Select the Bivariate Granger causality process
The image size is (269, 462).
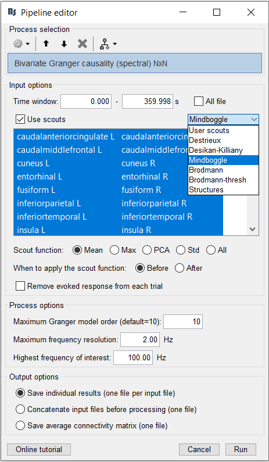click(135, 63)
